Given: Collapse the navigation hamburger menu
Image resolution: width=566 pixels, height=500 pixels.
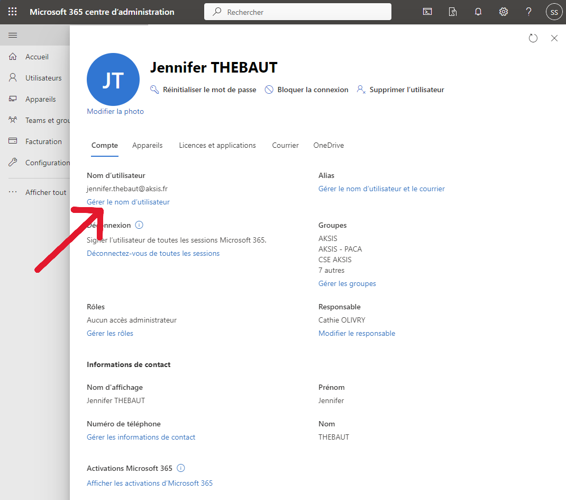Looking at the screenshot, I should pyautogui.click(x=13, y=35).
